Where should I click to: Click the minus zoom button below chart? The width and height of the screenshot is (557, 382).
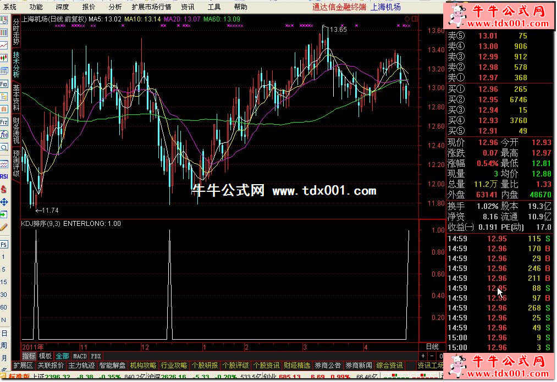click(x=432, y=356)
